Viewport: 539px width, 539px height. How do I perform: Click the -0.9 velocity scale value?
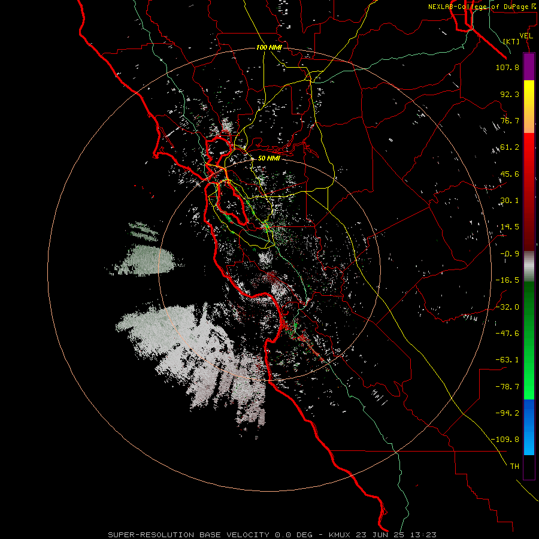[510, 254]
